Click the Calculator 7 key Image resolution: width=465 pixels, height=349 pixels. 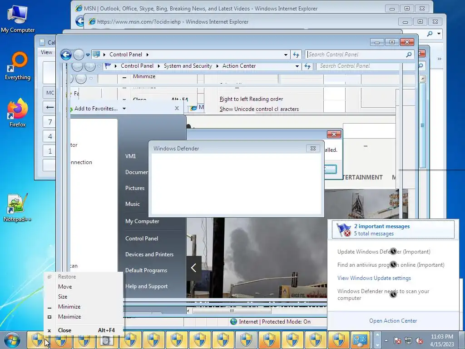(50, 122)
